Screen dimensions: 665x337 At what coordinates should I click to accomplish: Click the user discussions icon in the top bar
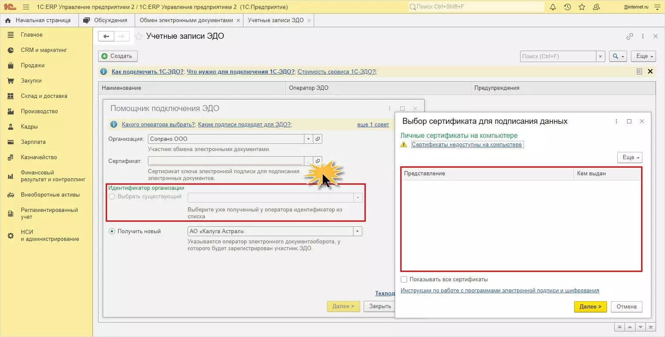click(x=596, y=7)
